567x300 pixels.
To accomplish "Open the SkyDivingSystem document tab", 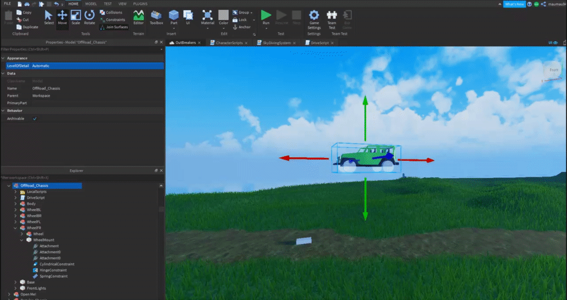I will (x=276, y=42).
